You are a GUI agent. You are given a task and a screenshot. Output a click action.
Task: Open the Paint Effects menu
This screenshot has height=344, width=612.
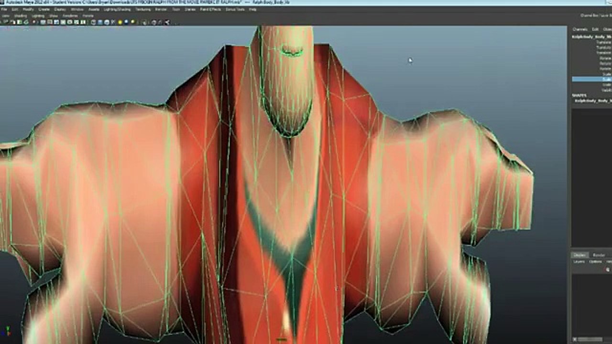[210, 9]
